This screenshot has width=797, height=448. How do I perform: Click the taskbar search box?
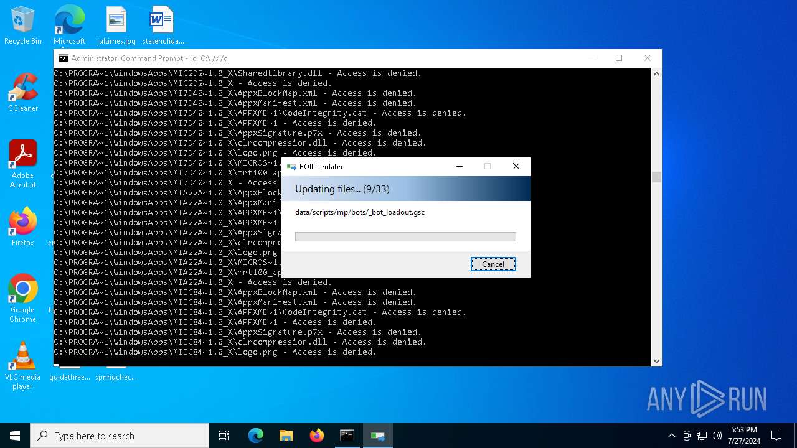pyautogui.click(x=120, y=436)
